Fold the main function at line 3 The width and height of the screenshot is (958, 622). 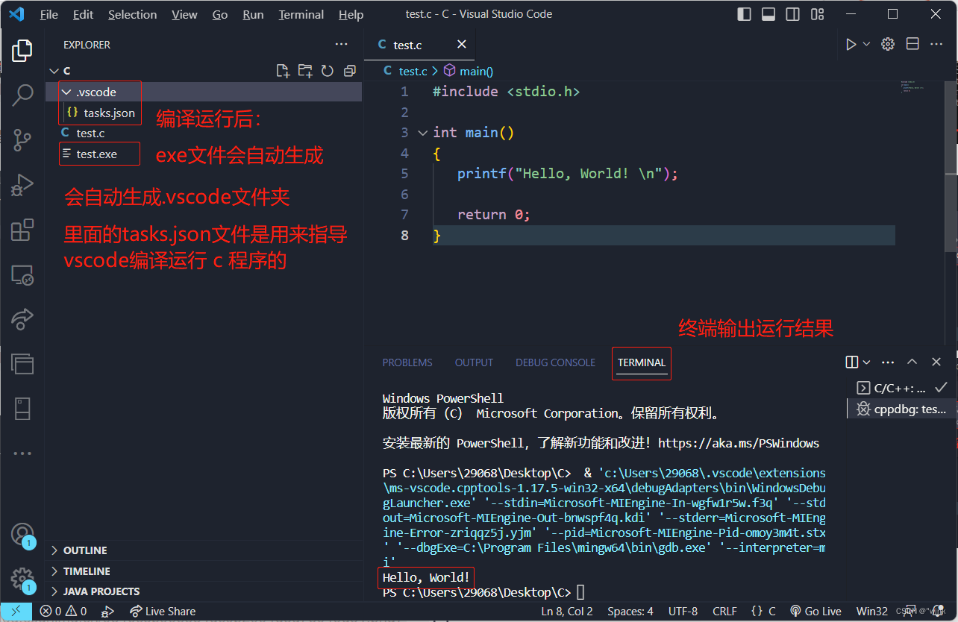[423, 133]
